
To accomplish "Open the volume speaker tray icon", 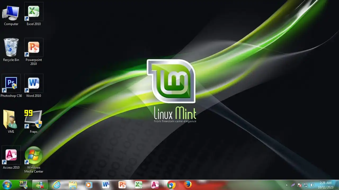I will (x=312, y=185).
